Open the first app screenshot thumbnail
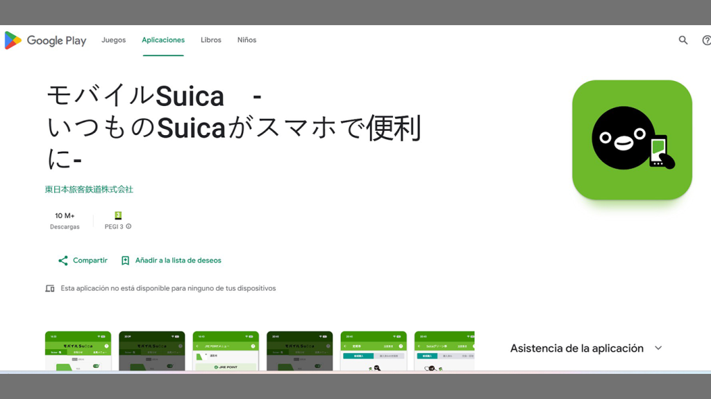Screen dimensions: 711x399 (78, 351)
